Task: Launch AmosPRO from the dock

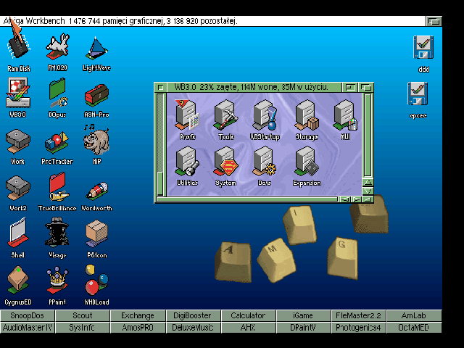Action: (x=138, y=328)
